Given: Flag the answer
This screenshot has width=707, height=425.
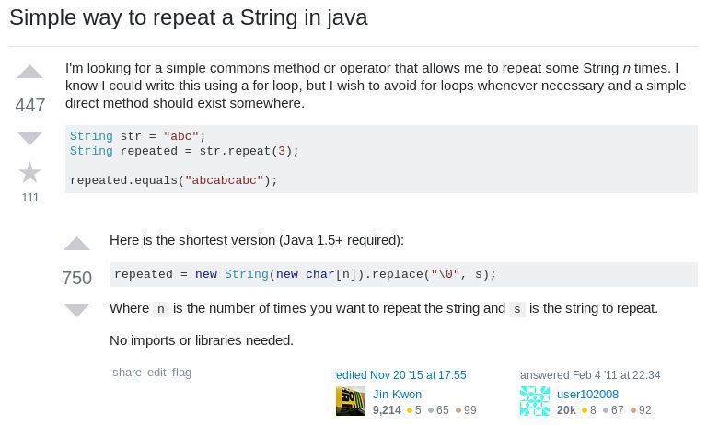Looking at the screenshot, I should (x=181, y=373).
